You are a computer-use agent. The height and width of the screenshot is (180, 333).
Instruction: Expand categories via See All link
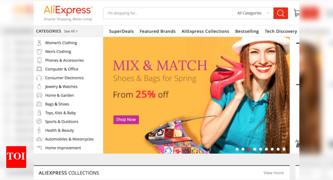click(71, 31)
